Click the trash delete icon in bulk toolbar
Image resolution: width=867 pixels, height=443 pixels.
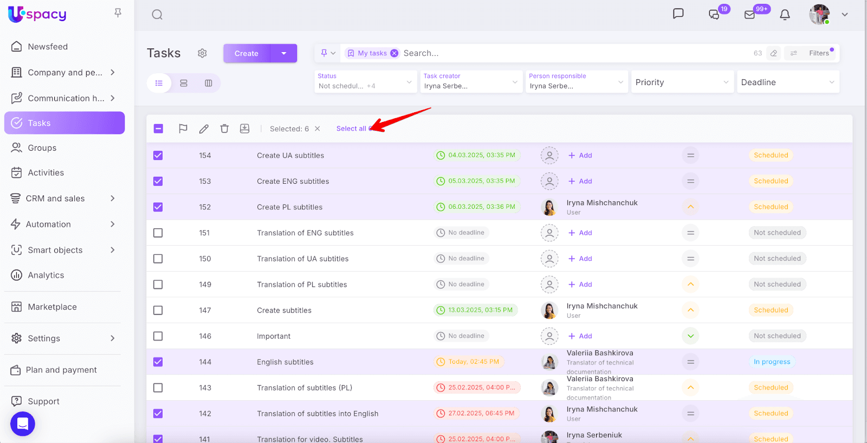[224, 129]
